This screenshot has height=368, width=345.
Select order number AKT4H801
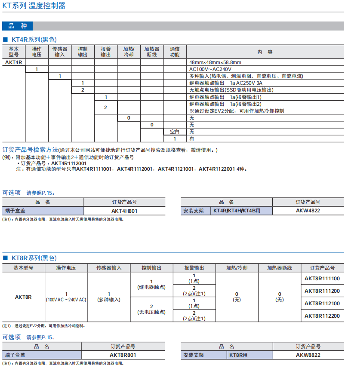124,211
